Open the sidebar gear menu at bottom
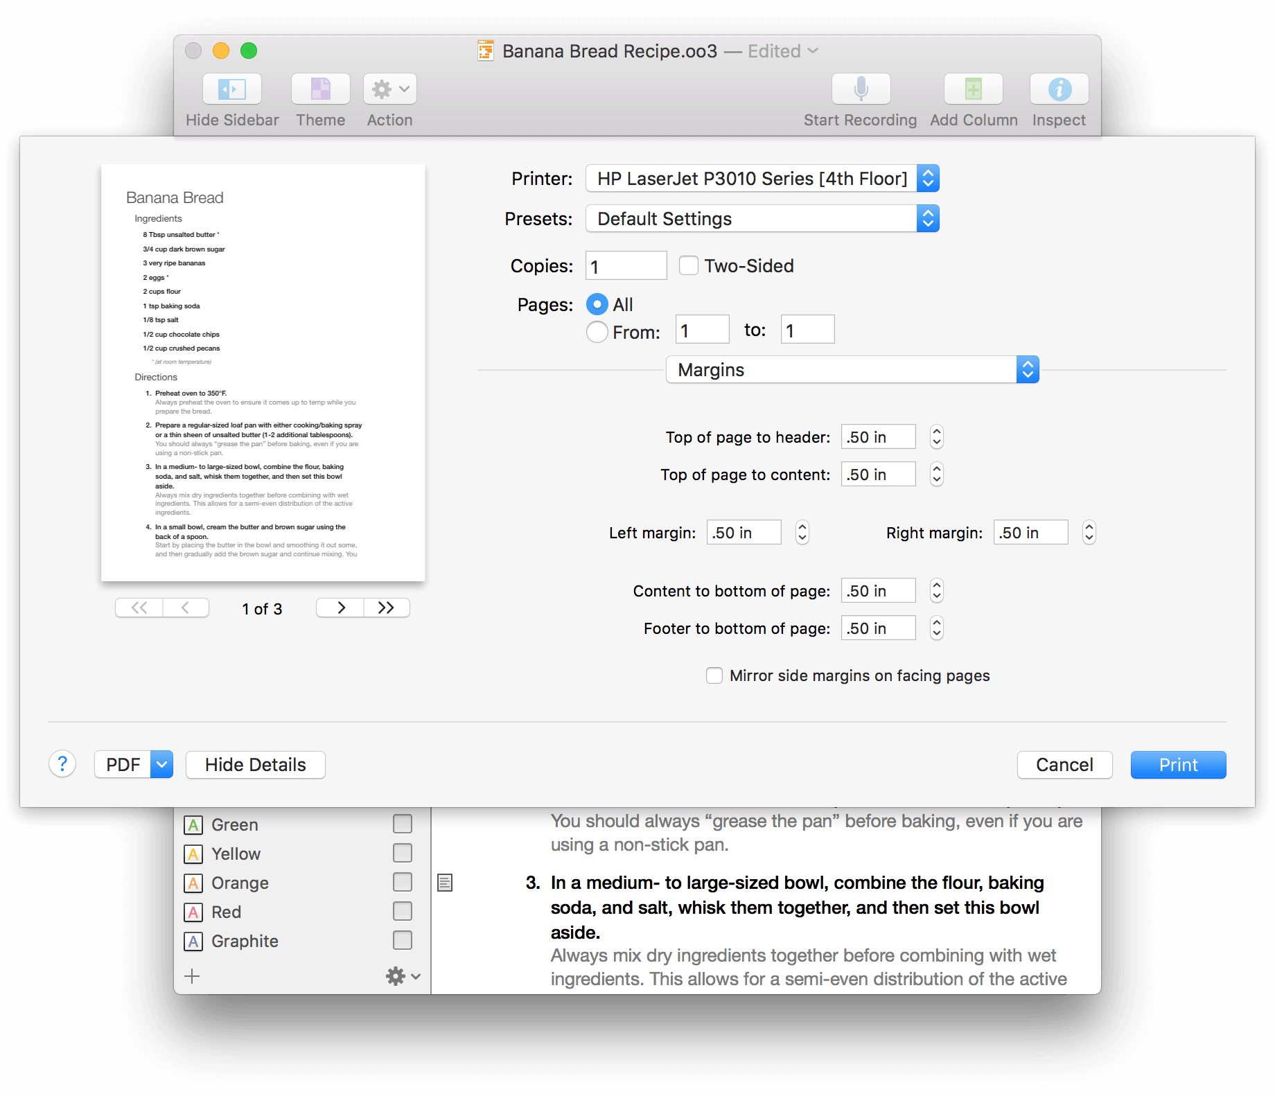 (x=403, y=976)
